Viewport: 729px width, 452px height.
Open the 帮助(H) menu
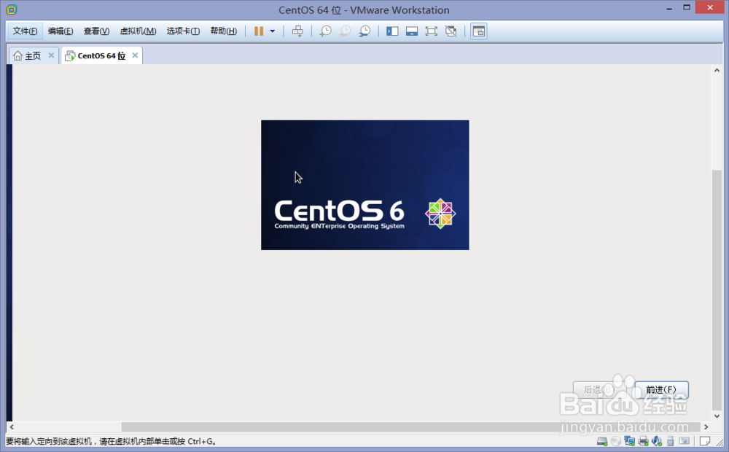224,31
